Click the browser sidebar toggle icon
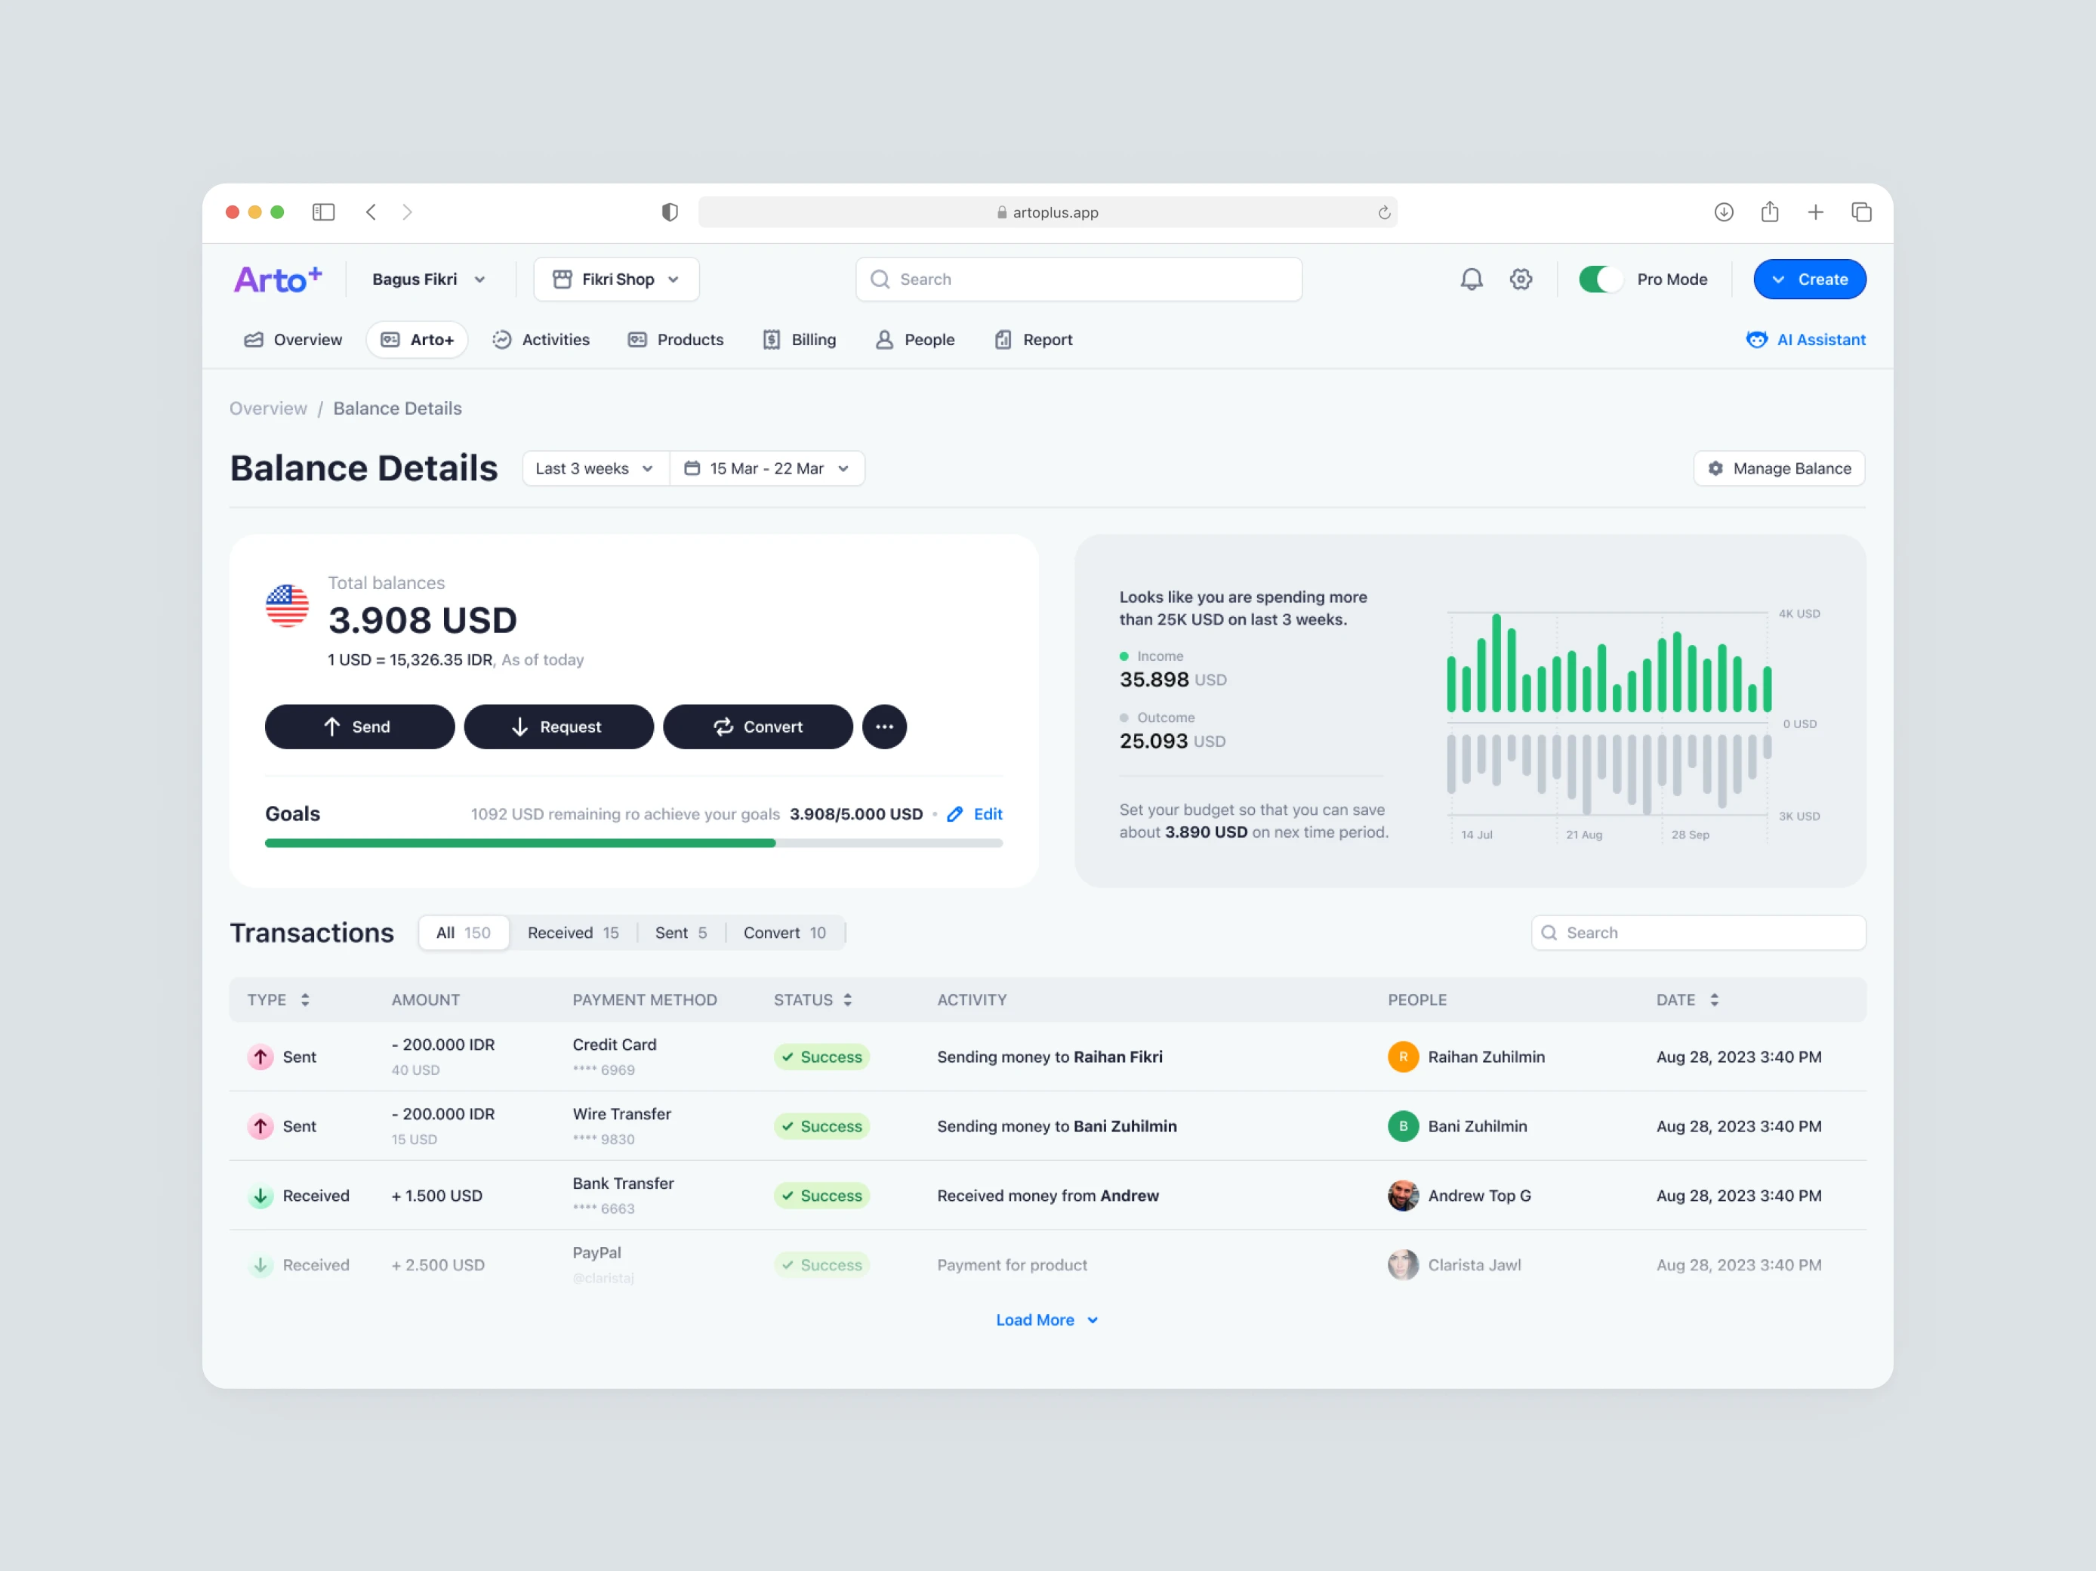 pos(323,211)
